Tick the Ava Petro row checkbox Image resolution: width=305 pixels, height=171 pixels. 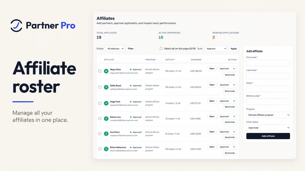[100, 134]
